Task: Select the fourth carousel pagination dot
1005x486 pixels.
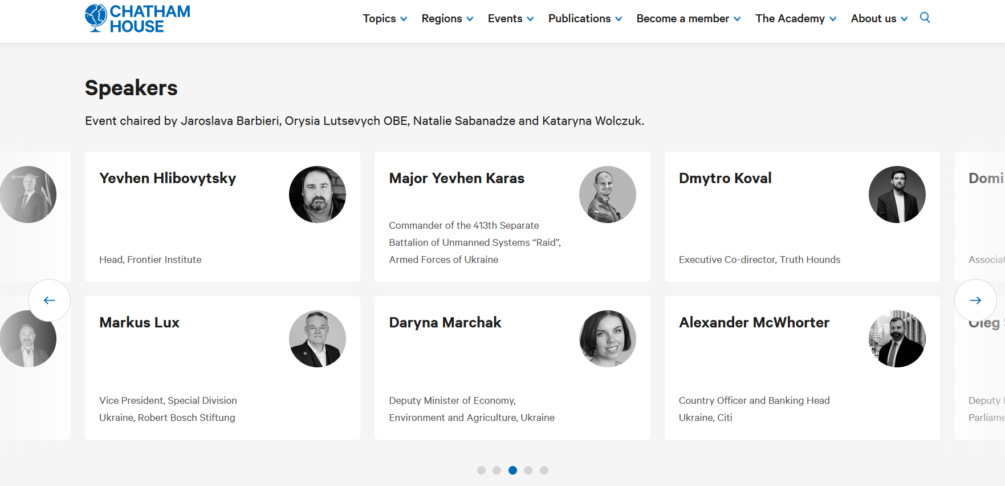Action: (x=528, y=470)
